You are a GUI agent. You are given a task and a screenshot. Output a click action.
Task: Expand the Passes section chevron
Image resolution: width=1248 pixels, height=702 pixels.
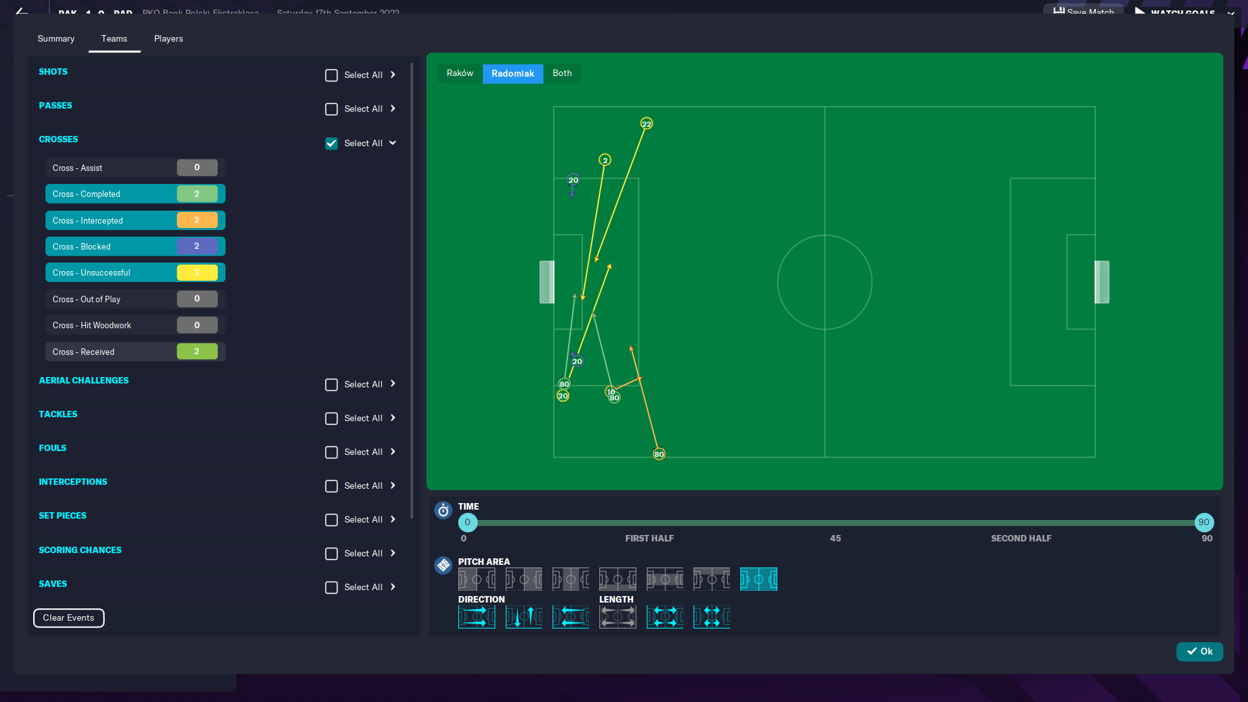point(393,109)
